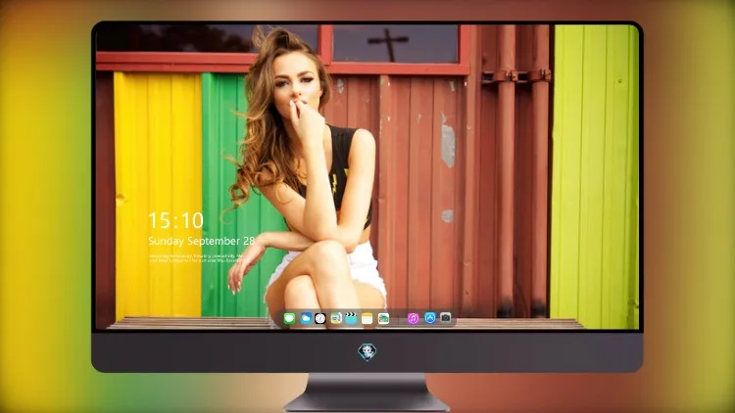The image size is (735, 413).
Task: Click the Sunday September 28 date text
Action: pyautogui.click(x=202, y=241)
